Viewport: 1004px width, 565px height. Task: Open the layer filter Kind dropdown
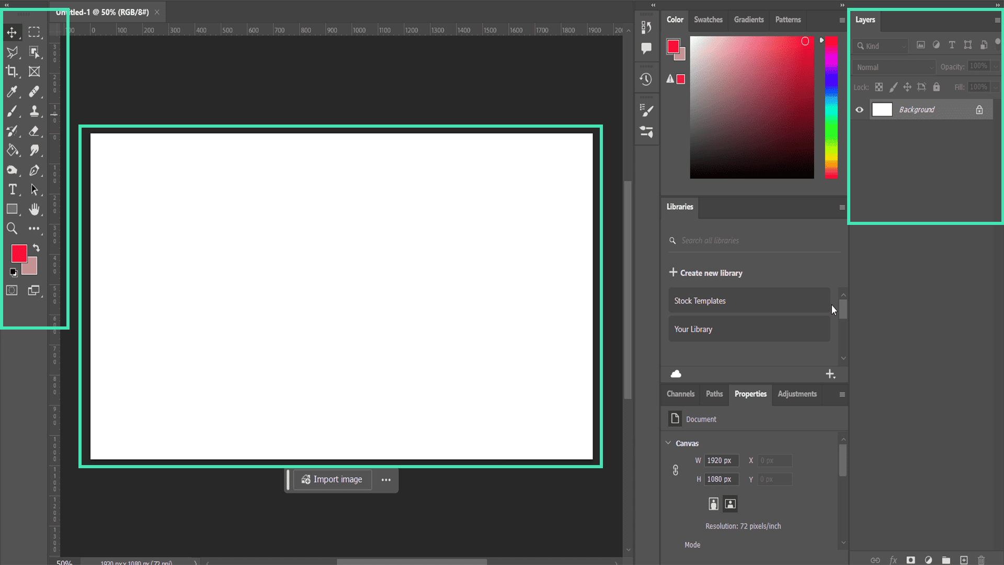[x=880, y=46]
